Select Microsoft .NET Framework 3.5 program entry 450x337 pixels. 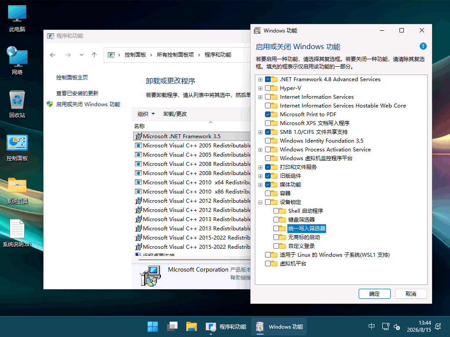192,136
